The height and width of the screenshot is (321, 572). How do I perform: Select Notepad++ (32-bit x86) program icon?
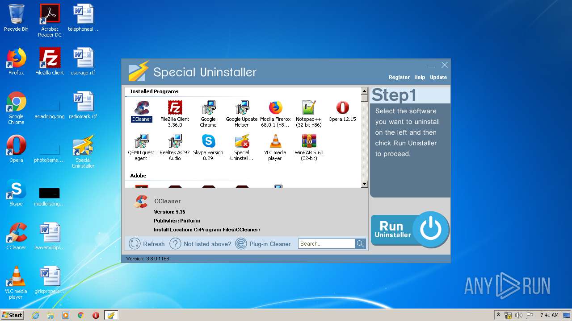(x=309, y=114)
